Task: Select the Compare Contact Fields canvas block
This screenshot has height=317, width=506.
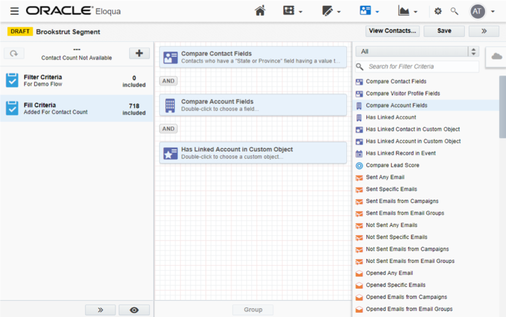Action: click(x=253, y=57)
